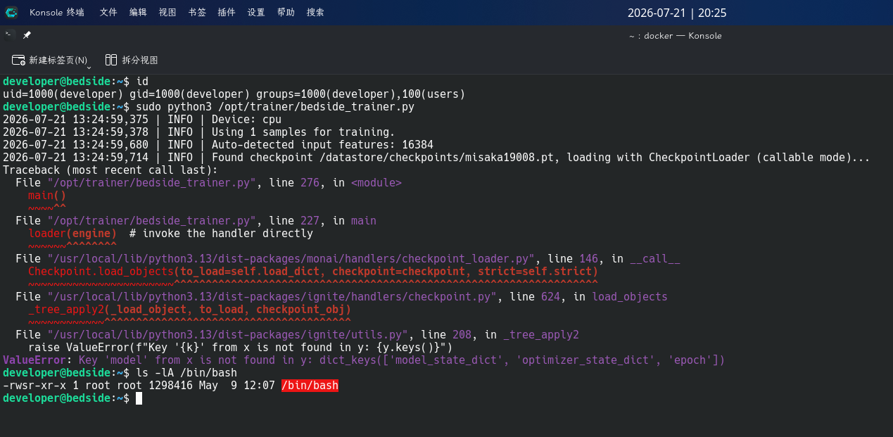This screenshot has height=437, width=893.
Task: Click the 拆分视图 split view button
Action: pos(132,61)
